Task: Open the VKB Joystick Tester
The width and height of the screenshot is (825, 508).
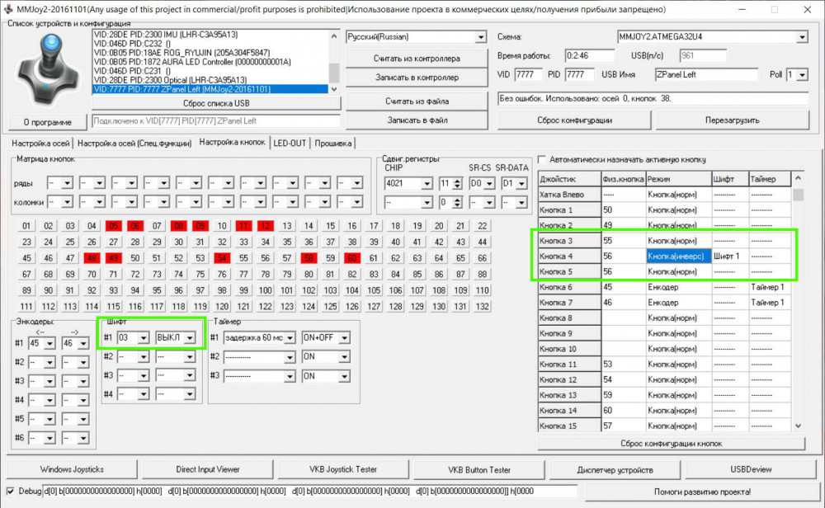Action: click(x=343, y=469)
